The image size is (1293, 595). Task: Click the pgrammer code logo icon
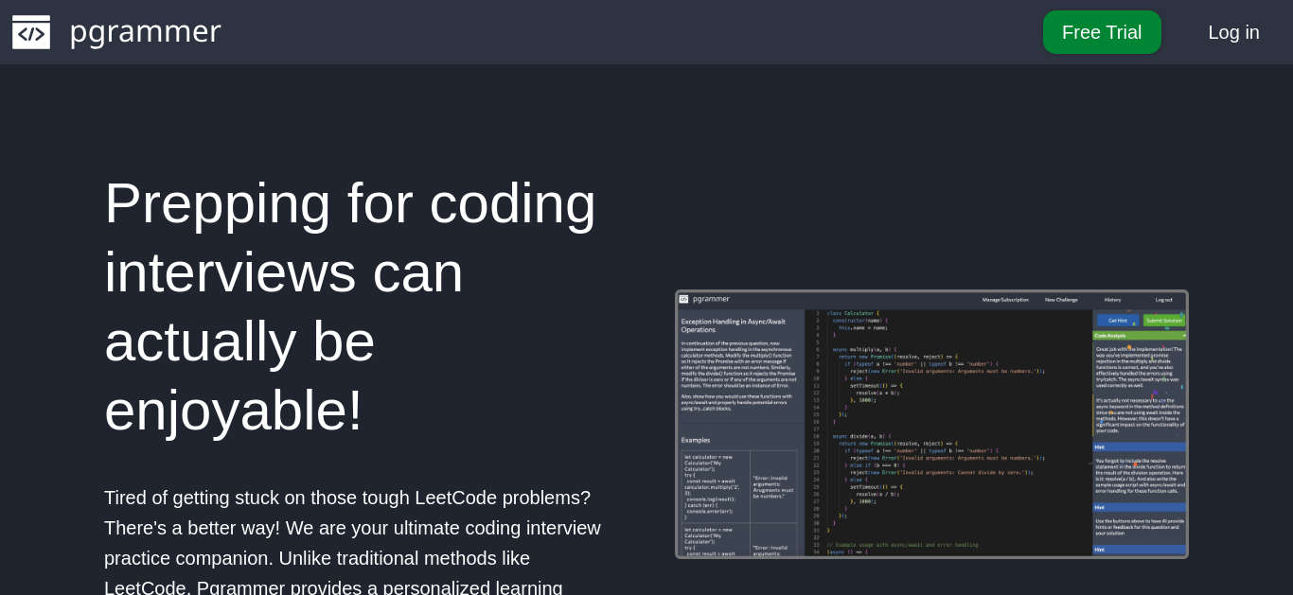point(31,32)
